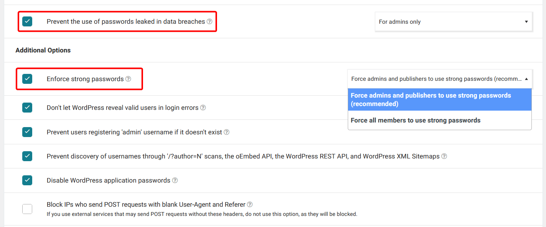The height and width of the screenshot is (227, 546).
Task: Enable Block IPs with blank User-Agent checkbox
Action: pos(27,209)
